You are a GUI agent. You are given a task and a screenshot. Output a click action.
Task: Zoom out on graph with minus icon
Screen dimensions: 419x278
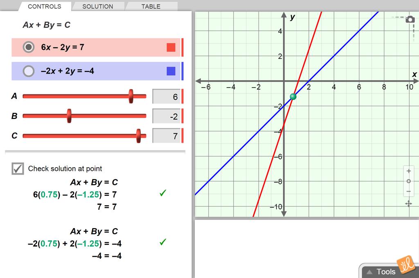point(409,191)
